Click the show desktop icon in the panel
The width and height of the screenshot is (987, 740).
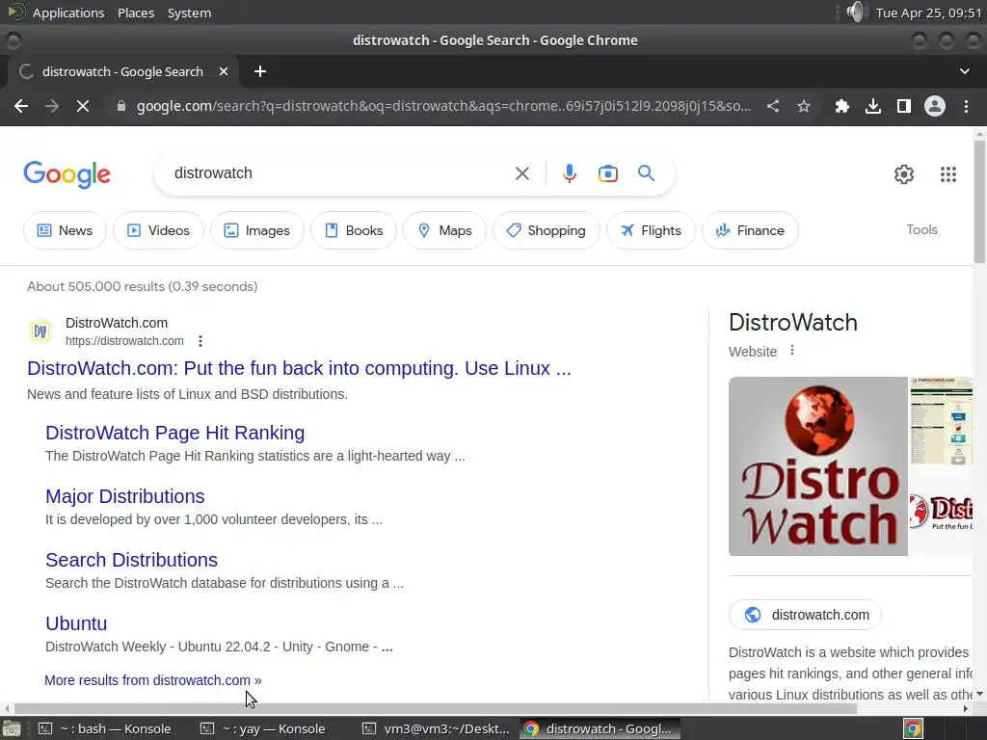pyautogui.click(x=11, y=728)
